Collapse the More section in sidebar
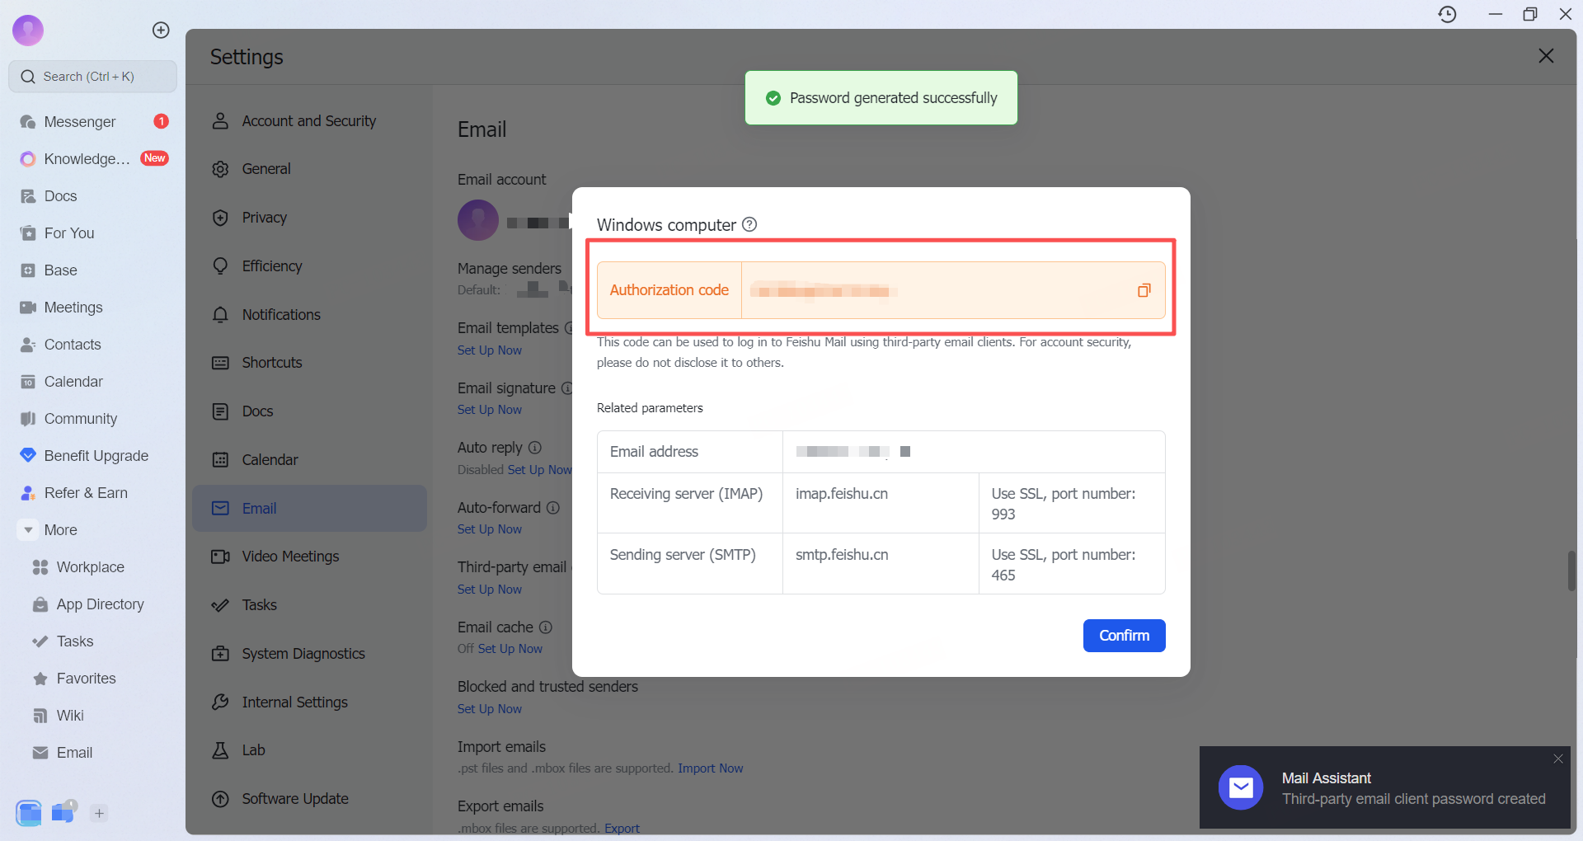The width and height of the screenshot is (1583, 841). (x=29, y=530)
